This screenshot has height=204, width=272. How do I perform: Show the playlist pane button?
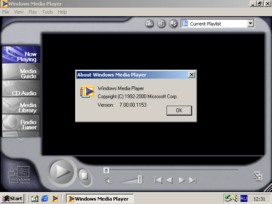click(161, 24)
